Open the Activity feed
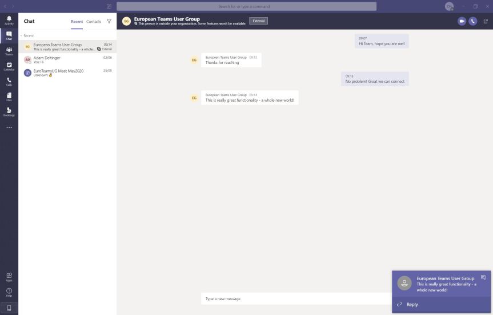 (x=9, y=20)
